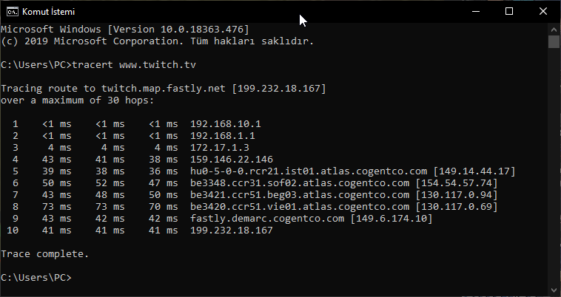Click the Microsoft Windows version line
561x297 pixels.
(125, 30)
